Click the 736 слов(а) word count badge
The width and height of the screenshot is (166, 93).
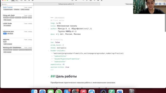(x=7, y=20)
